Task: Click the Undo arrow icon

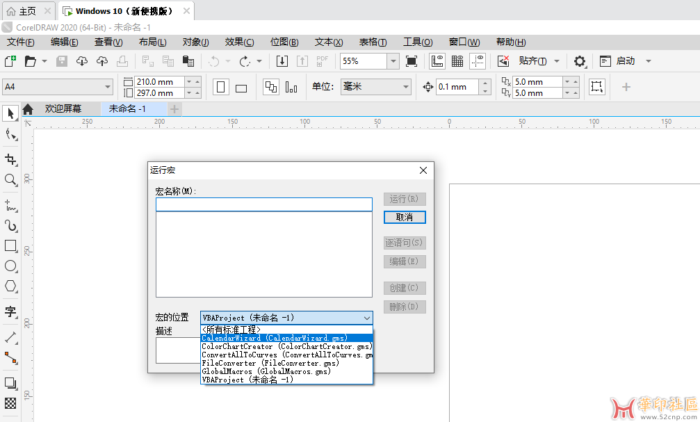Action: (214, 61)
